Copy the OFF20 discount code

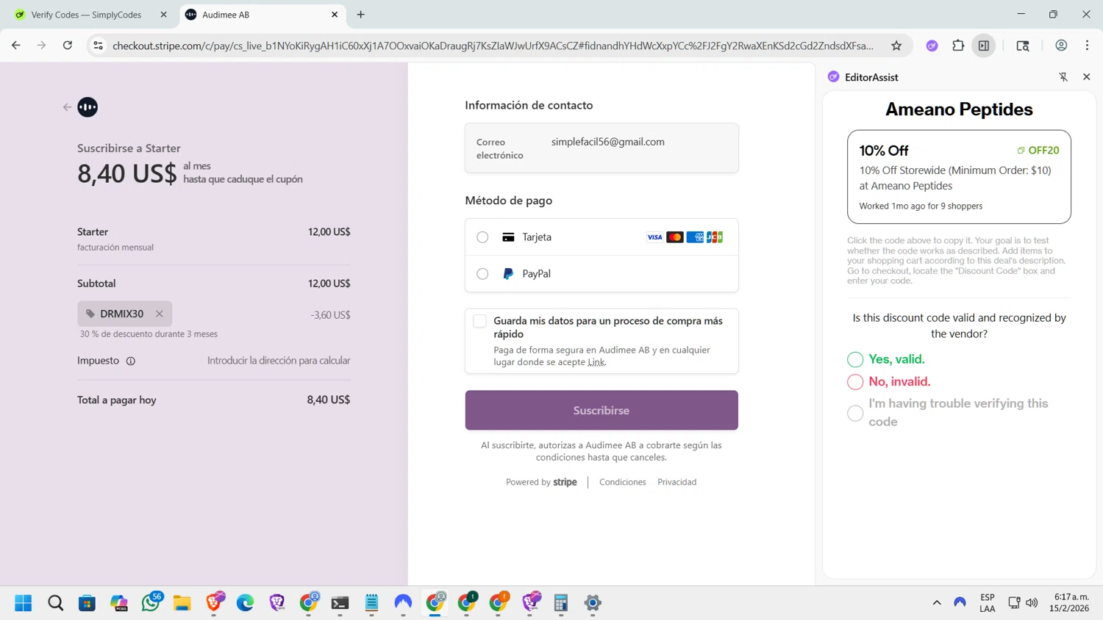coord(1038,150)
